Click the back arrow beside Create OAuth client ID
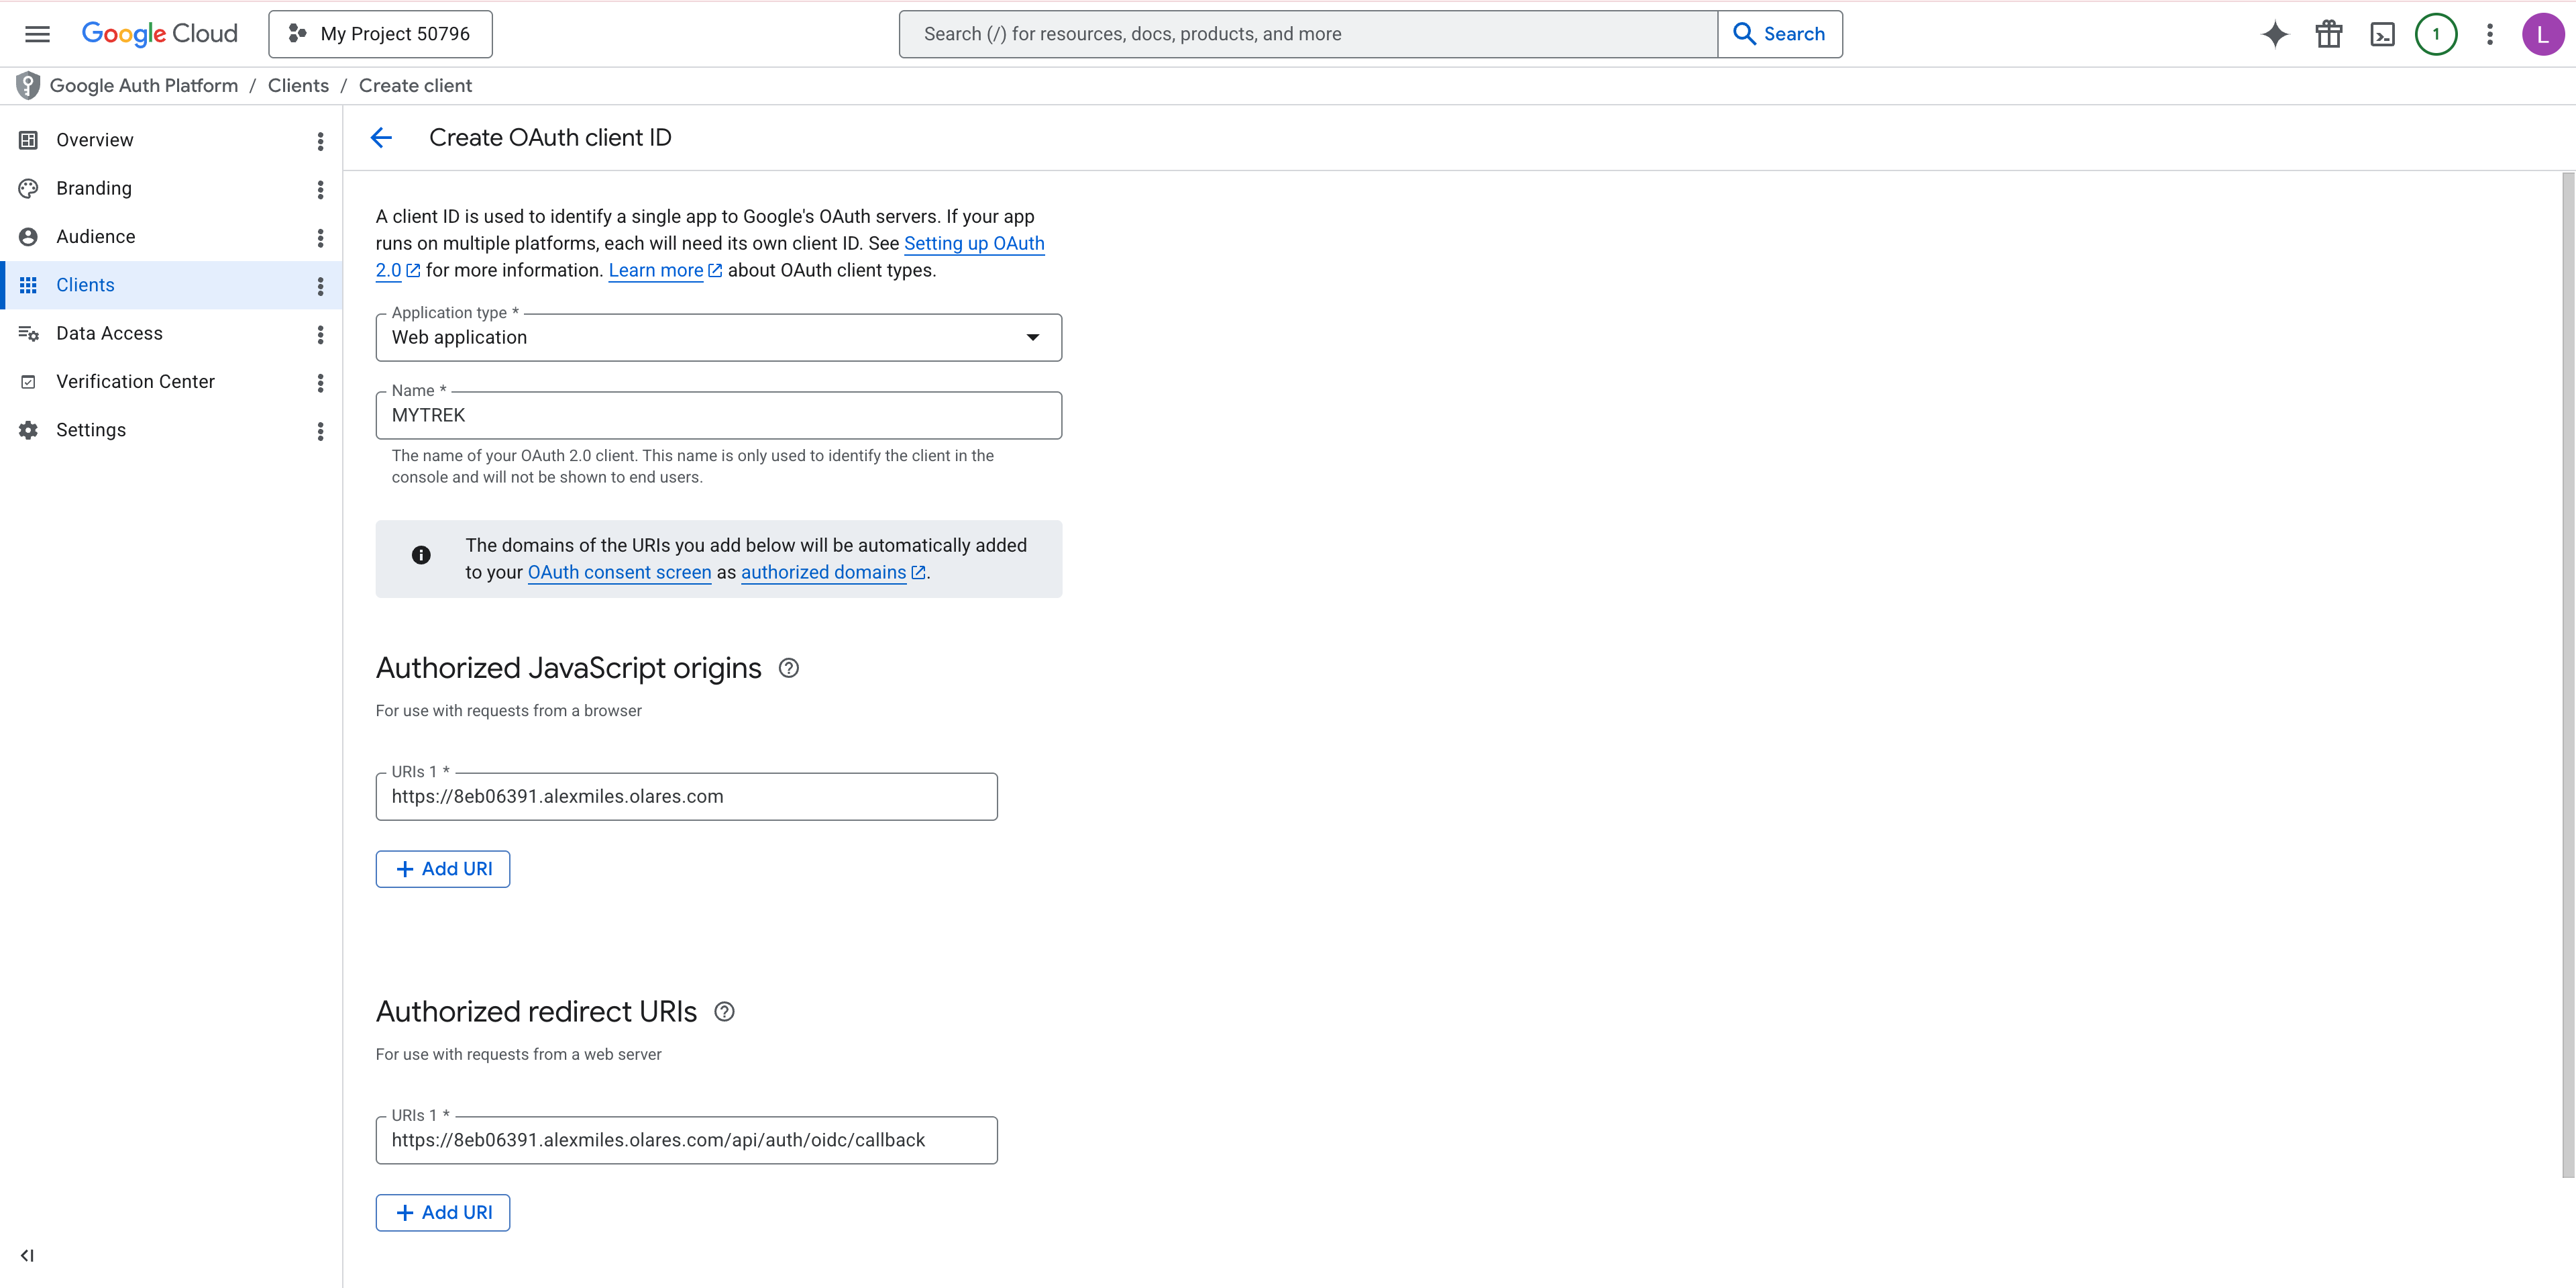This screenshot has height=1288, width=2576. 381,137
